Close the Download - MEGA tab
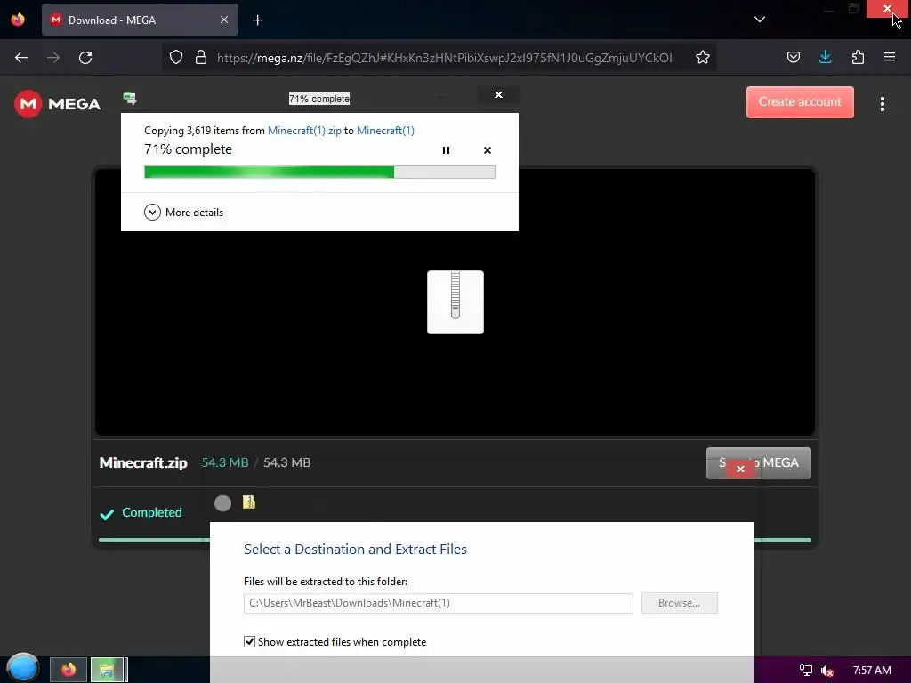Image resolution: width=911 pixels, height=683 pixels. point(223,20)
